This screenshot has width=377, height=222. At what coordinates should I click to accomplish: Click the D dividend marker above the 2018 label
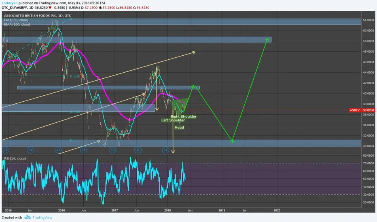tap(165, 150)
